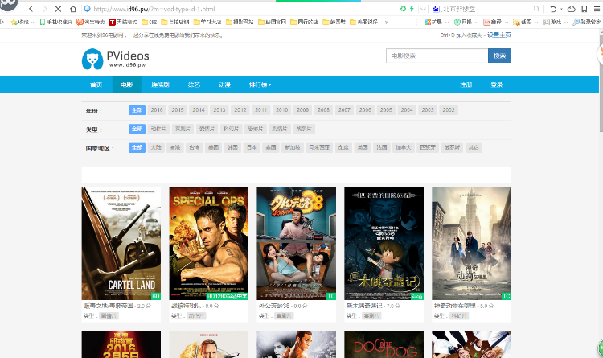Viewport: 603px width, 358px height.
Task: Click the blue 搜索 search button
Action: (x=499, y=56)
